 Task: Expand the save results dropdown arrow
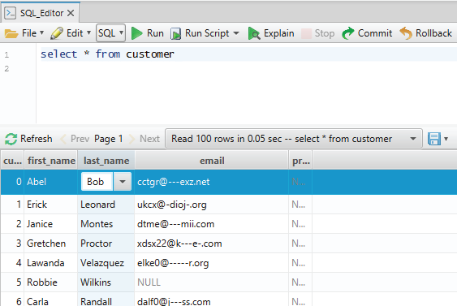446,139
